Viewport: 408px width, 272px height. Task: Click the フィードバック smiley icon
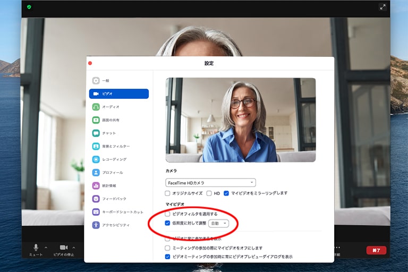click(96, 199)
